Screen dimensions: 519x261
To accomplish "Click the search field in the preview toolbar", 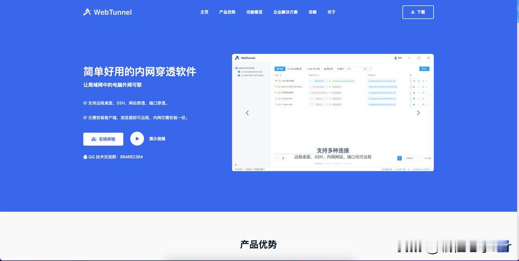I will (354, 69).
